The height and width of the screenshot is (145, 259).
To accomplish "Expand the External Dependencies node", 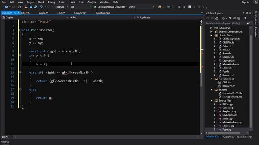I will click(211, 32).
